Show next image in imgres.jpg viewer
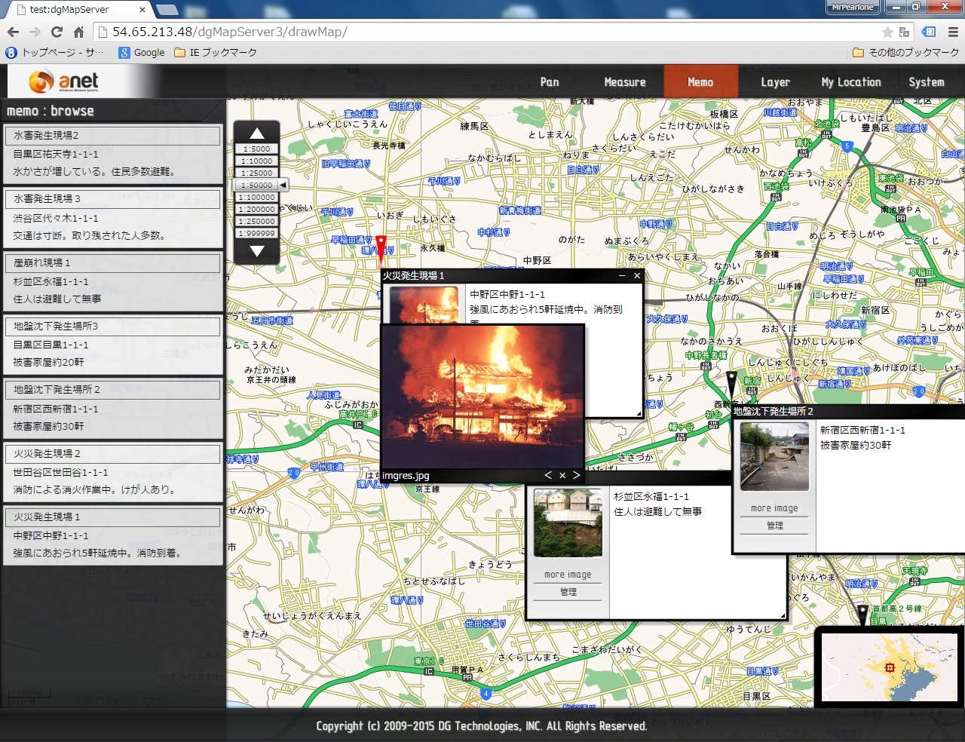This screenshot has width=965, height=742. pyautogui.click(x=576, y=475)
